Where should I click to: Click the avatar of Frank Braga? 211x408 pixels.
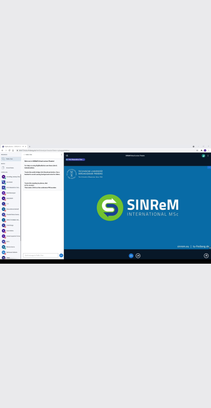4,225
